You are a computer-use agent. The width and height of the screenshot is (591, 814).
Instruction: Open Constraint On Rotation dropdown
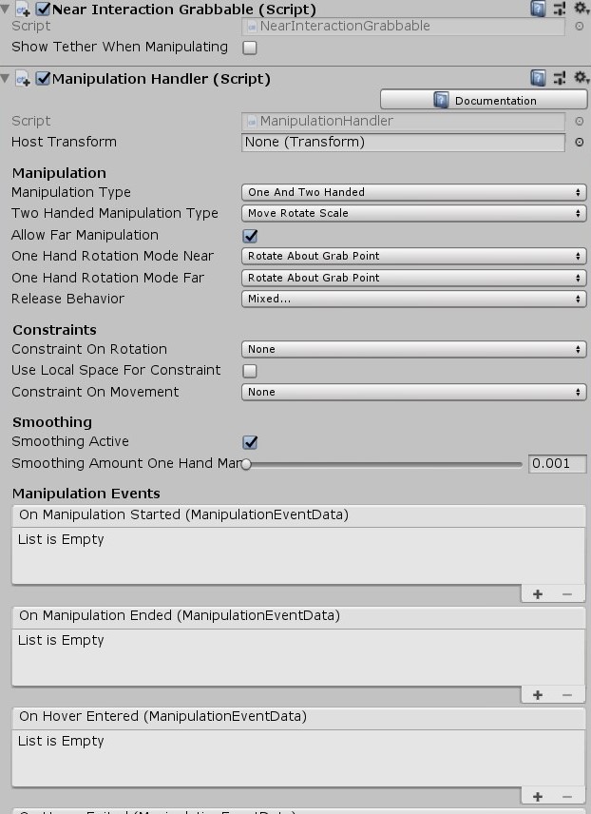413,349
